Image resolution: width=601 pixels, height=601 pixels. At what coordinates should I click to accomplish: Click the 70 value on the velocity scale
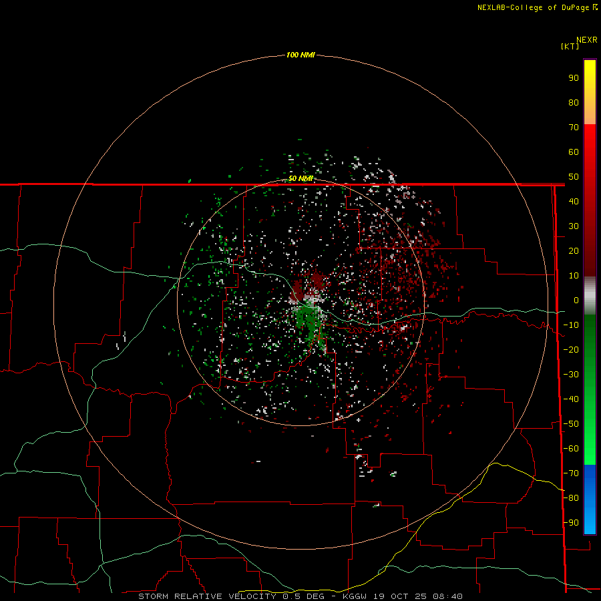(574, 128)
